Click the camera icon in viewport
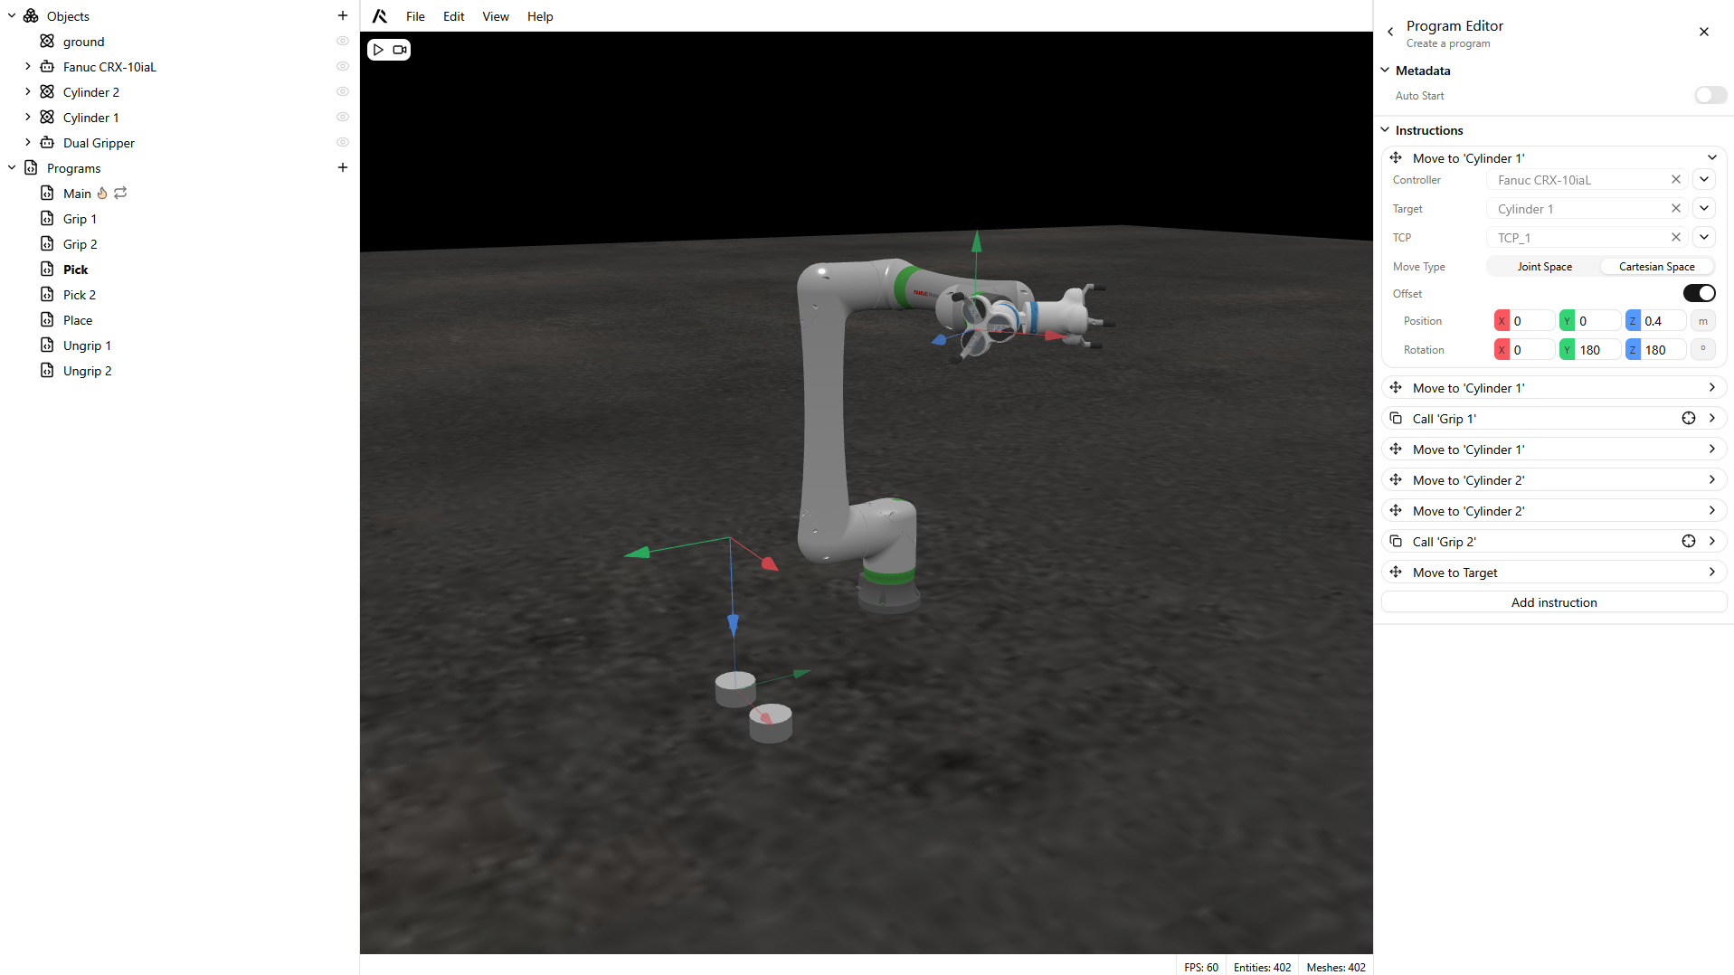This screenshot has width=1734, height=975. coord(399,50)
